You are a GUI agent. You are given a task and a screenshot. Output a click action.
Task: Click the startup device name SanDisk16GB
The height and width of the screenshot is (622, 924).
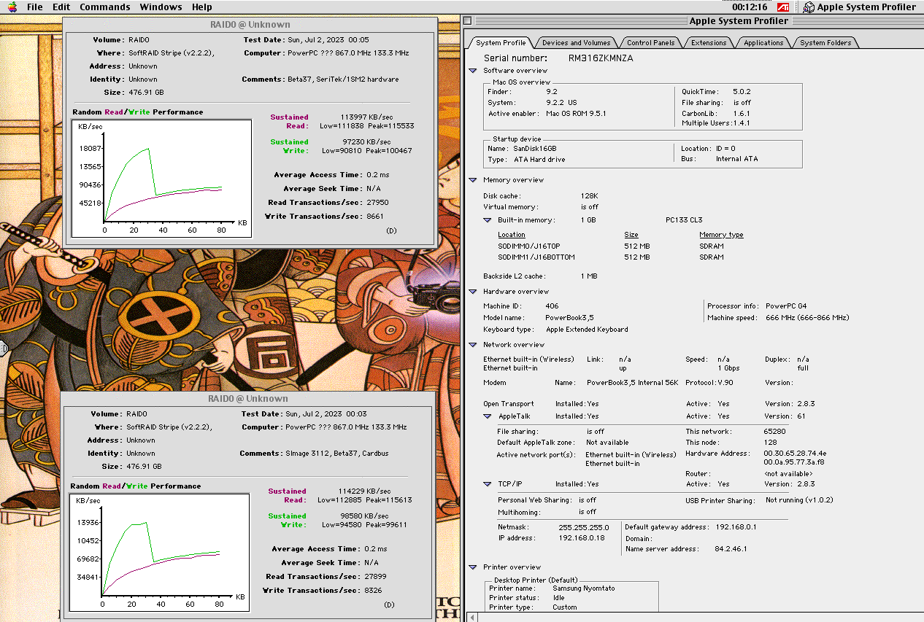[536, 149]
